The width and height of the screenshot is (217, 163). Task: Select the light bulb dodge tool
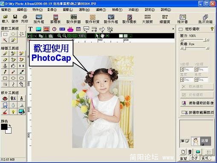click(x=13, y=112)
